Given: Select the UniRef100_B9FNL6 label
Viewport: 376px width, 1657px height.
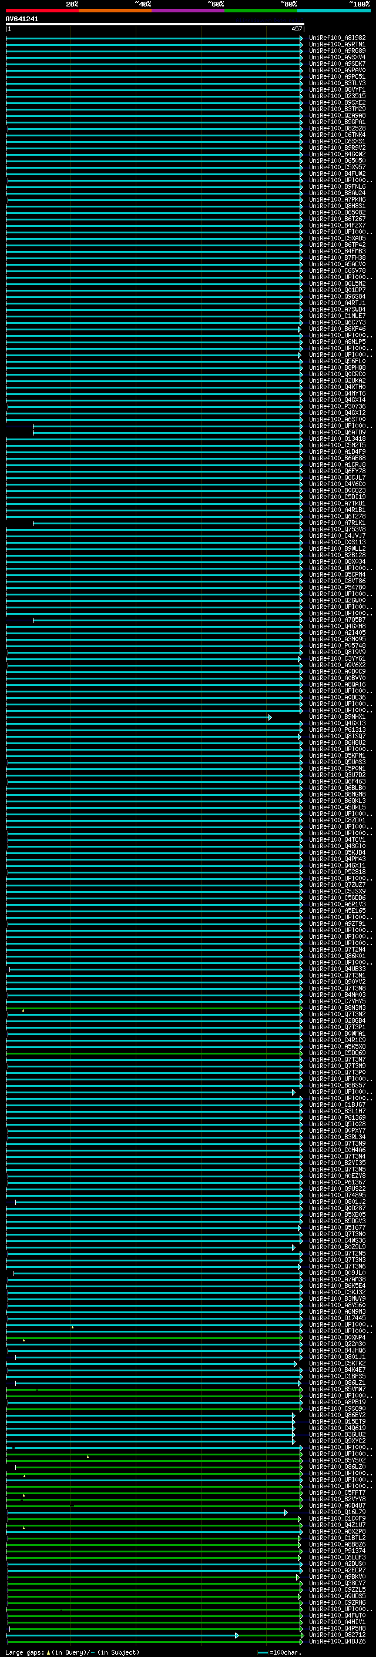Looking at the screenshot, I should click(337, 186).
